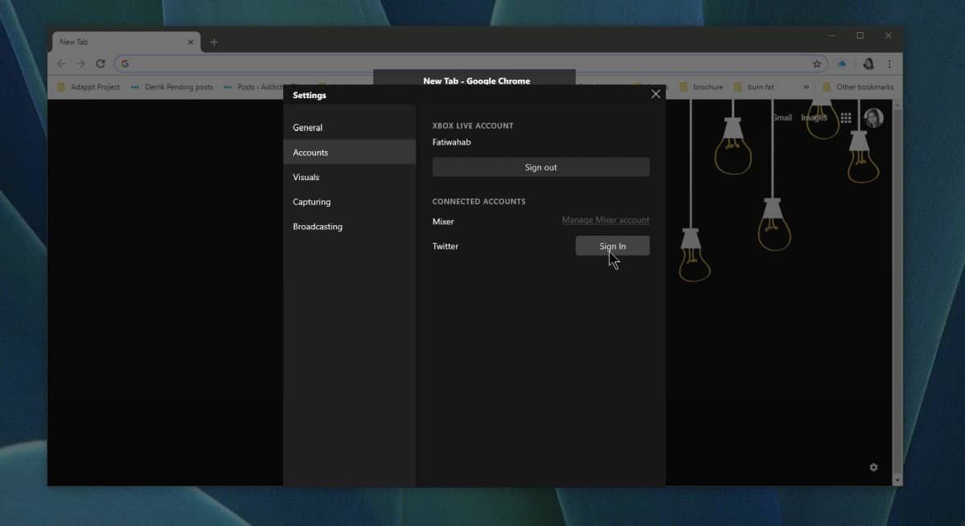Screen dimensions: 965x526
Task: Open the Visuals settings section
Action: [349, 177]
